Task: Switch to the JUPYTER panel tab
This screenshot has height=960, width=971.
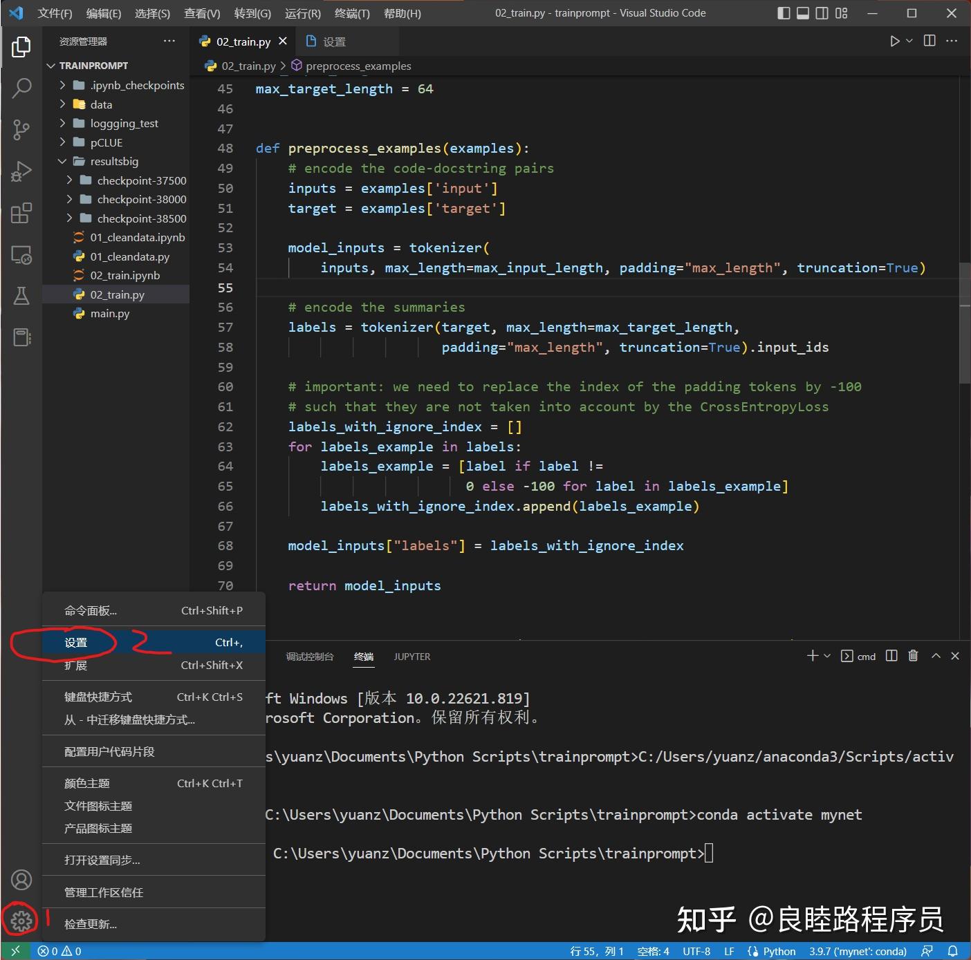Action: [411, 657]
